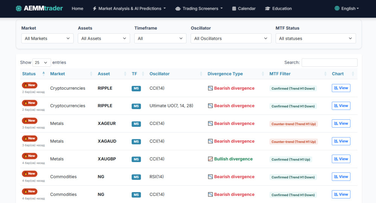
Task: Click the New flame badge on the first RIPPLE row
Action: click(x=30, y=85)
